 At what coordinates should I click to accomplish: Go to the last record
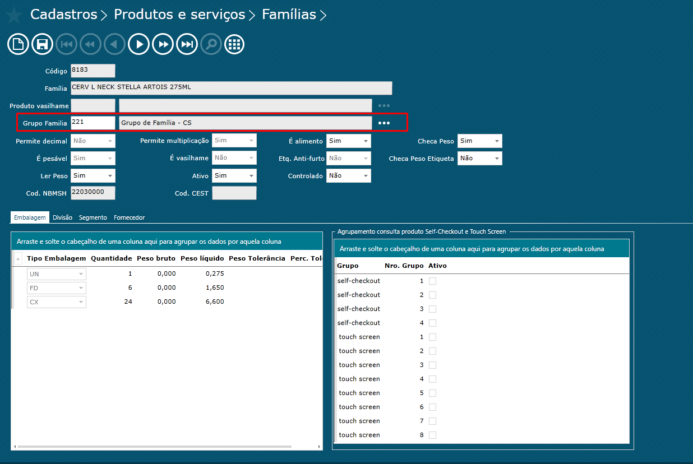187,44
